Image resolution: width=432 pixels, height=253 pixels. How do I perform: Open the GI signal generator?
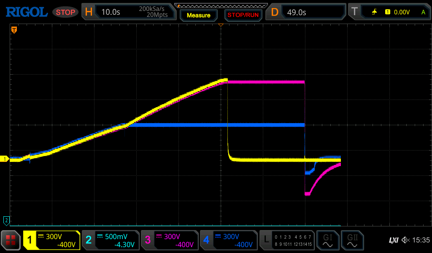coord(327,240)
